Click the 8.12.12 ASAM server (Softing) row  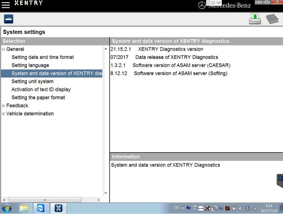click(x=169, y=73)
